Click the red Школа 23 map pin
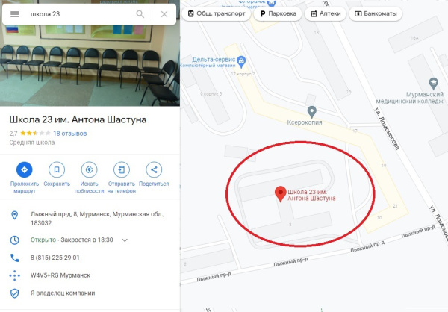 (281, 194)
